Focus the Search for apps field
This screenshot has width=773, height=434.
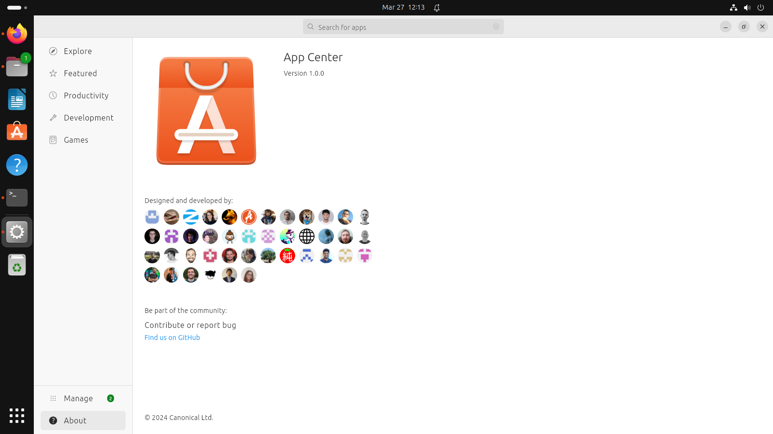point(403,27)
